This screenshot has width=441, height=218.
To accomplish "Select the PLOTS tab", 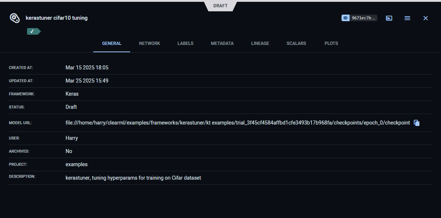I will pyautogui.click(x=331, y=43).
